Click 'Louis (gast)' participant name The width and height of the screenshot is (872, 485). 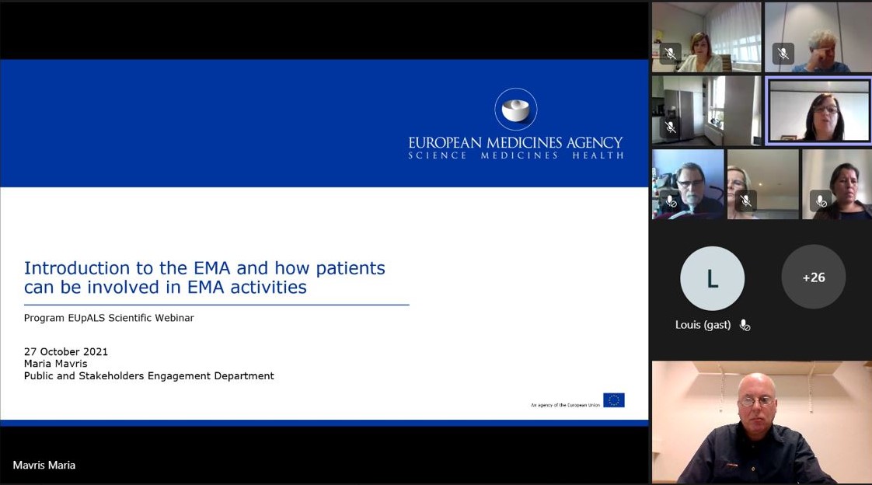(x=703, y=325)
